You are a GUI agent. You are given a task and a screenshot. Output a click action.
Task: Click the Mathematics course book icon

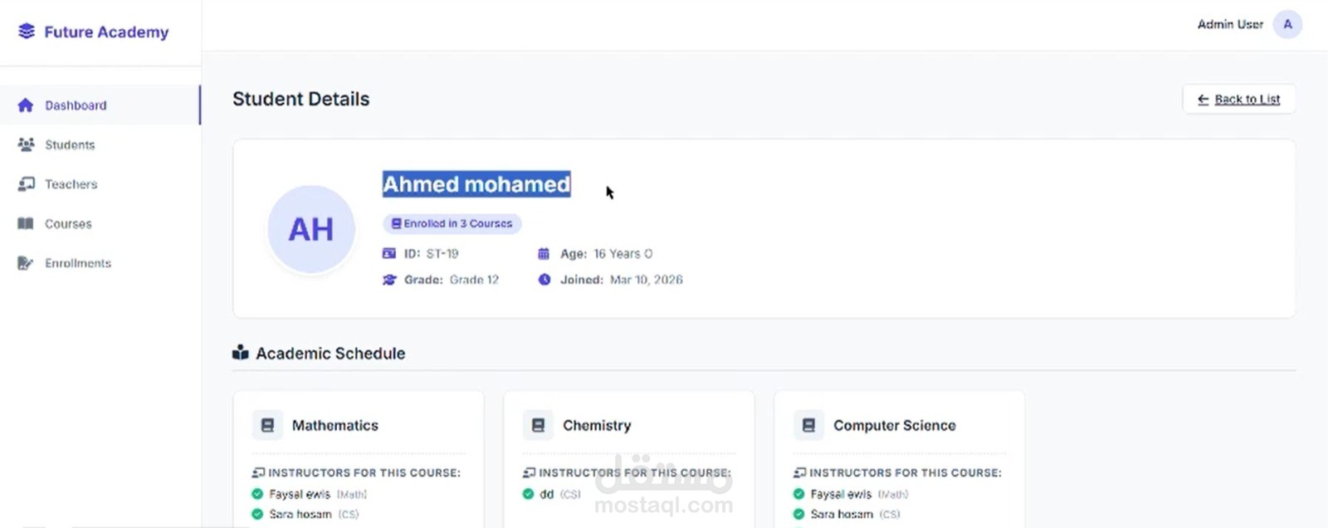pos(267,425)
